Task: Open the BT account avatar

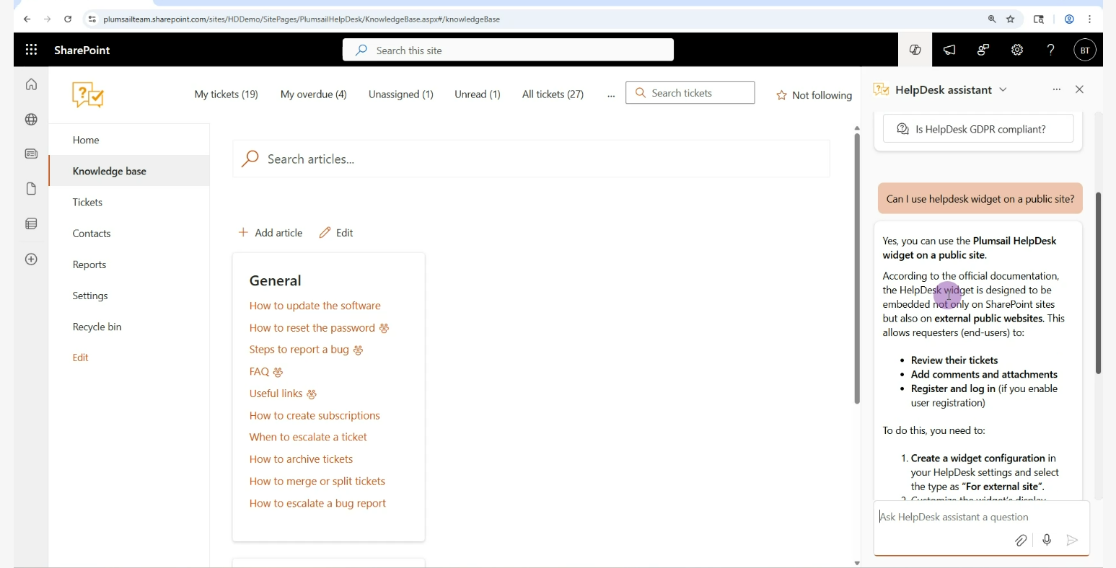Action: 1085,50
